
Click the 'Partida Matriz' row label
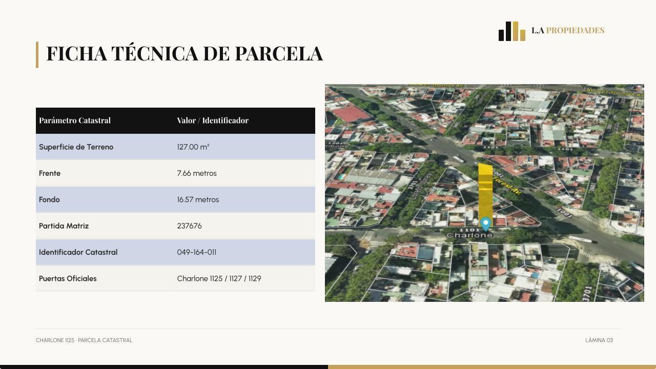[x=64, y=226]
